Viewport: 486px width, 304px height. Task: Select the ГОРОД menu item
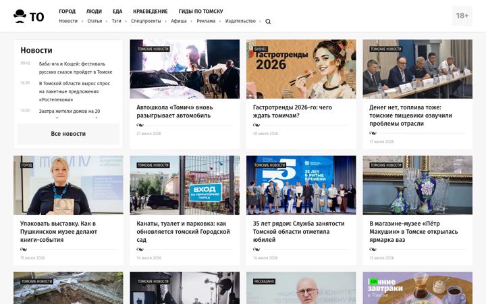67,11
